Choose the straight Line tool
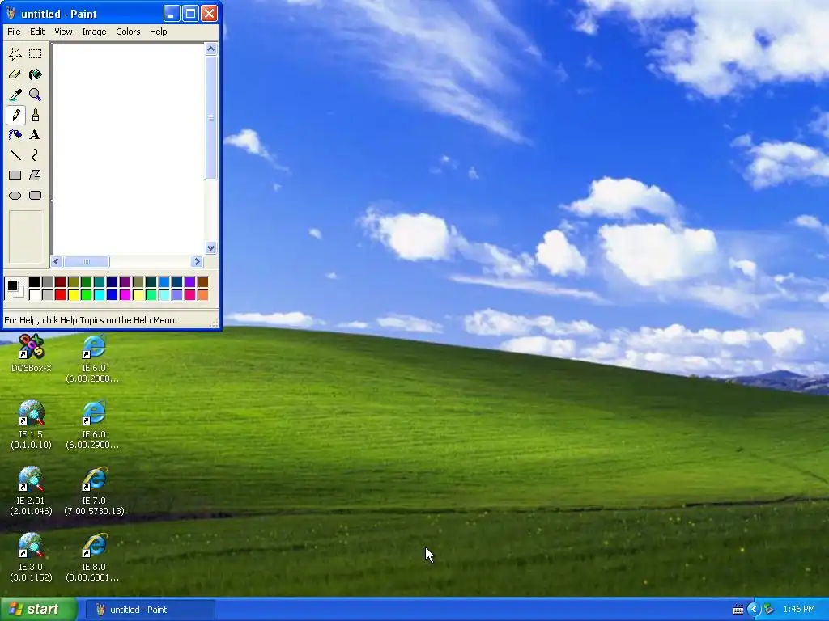829x621 pixels. point(15,154)
